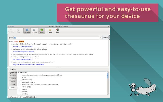This screenshot has width=163, height=102.
Task: Expand the car door tree row
Action: pyautogui.click(x=20, y=92)
